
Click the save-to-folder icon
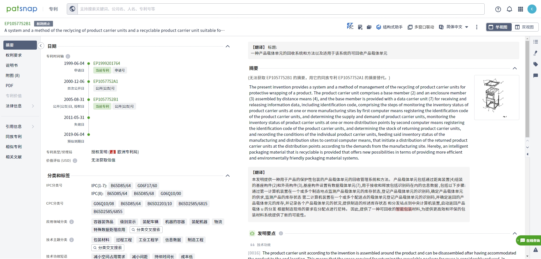369,27
